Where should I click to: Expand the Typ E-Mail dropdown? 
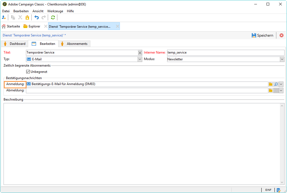click(140, 59)
